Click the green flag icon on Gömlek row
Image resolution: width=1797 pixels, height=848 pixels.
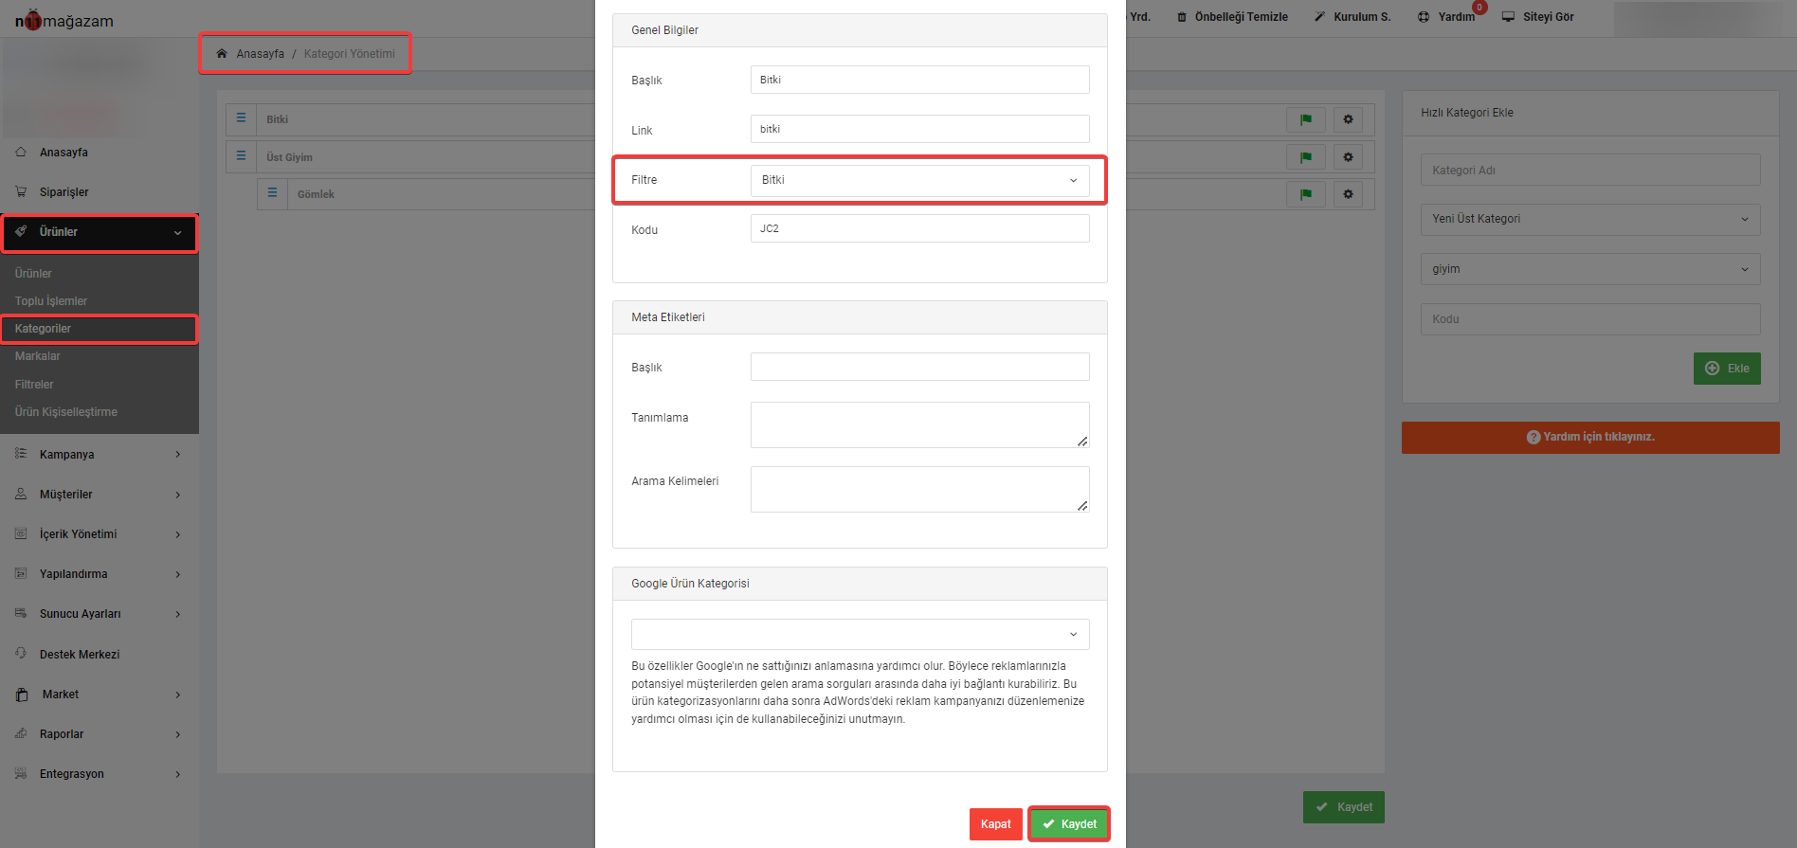[1306, 194]
